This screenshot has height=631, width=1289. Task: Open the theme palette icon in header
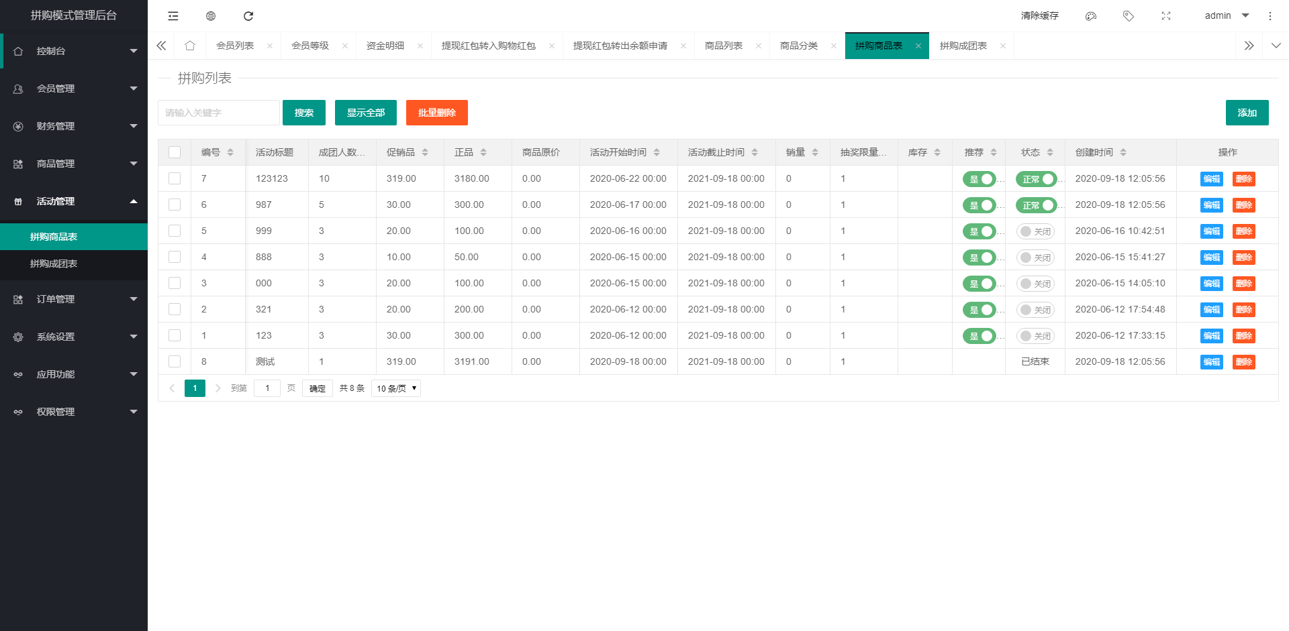click(x=1091, y=16)
